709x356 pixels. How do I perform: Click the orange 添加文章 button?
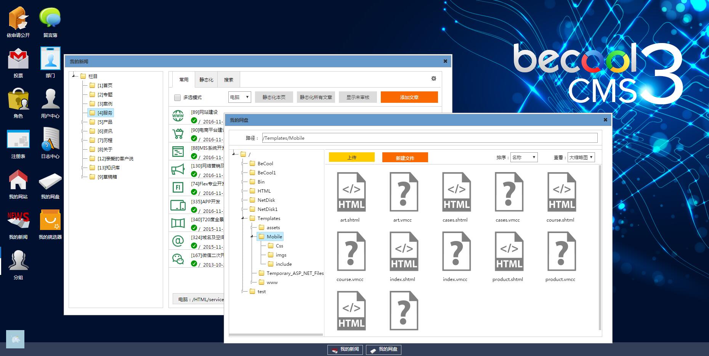coord(409,97)
